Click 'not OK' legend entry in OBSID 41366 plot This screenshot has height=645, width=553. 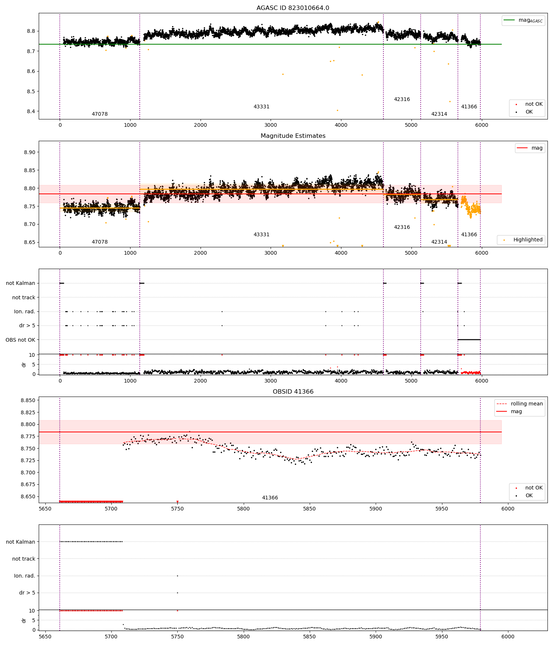534,488
